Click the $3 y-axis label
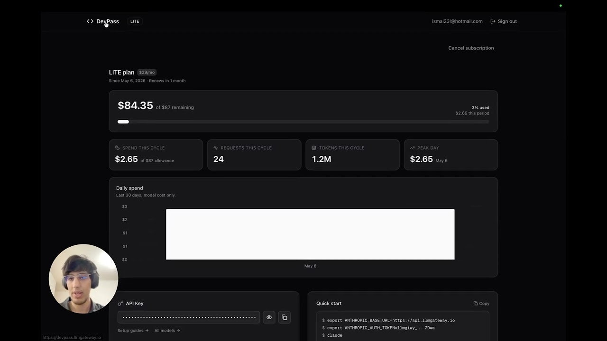Screen dimensions: 607x341 point(125,206)
